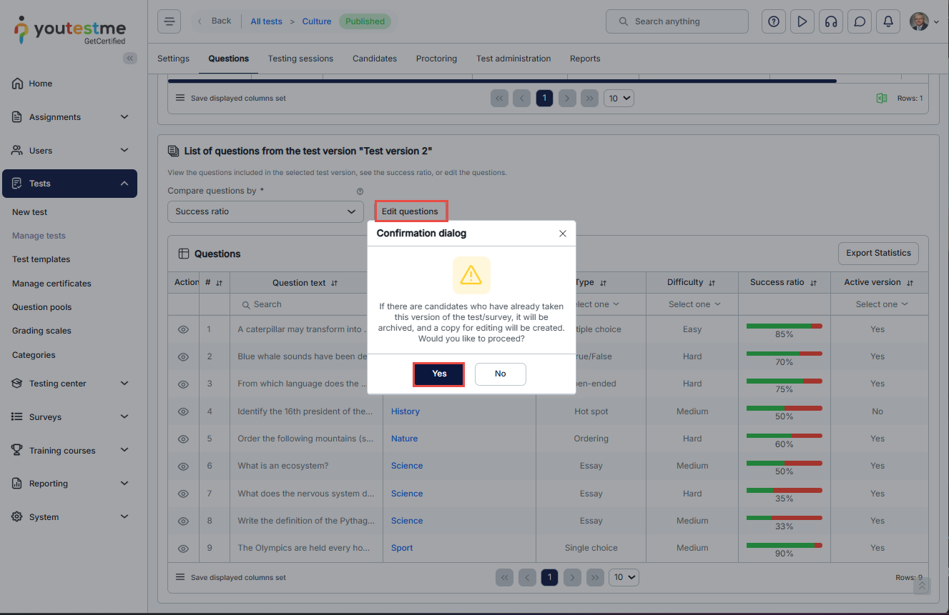The image size is (949, 615).
Task: Open the headset support icon
Action: click(x=830, y=21)
